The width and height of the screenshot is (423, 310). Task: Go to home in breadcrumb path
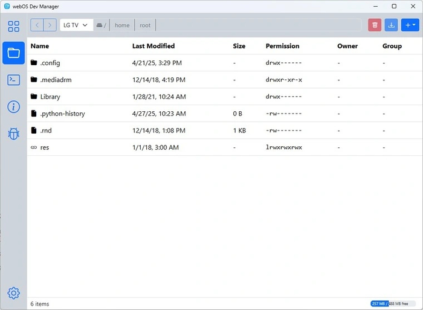(122, 25)
